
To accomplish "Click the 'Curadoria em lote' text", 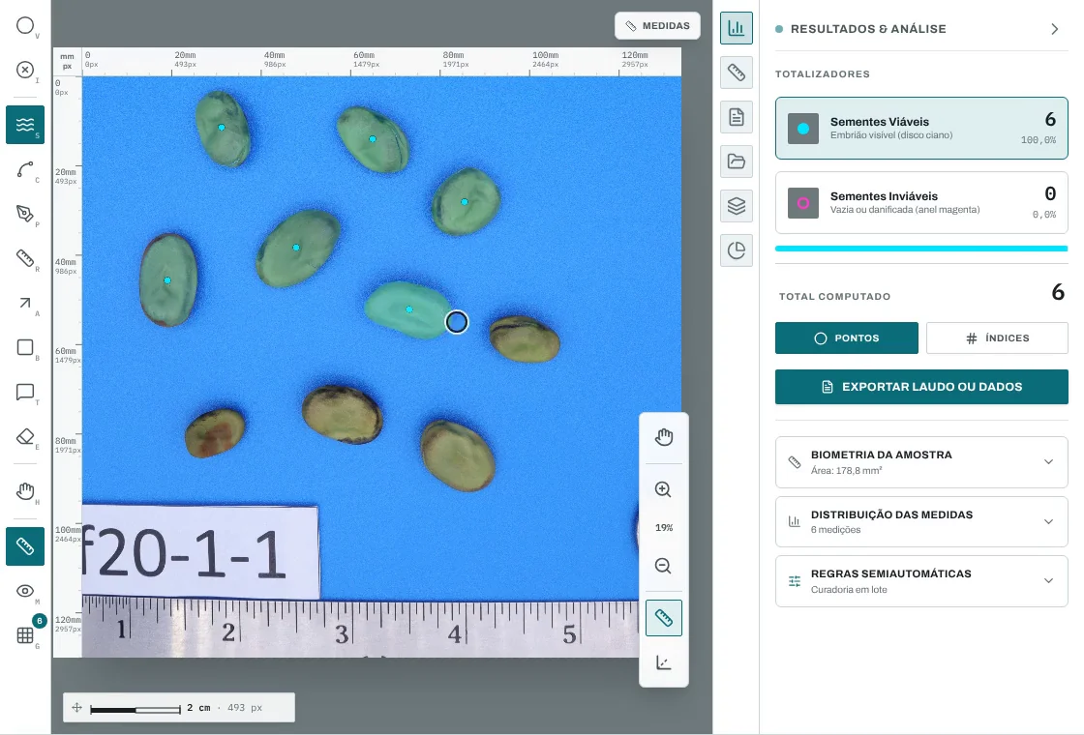I will (x=849, y=589).
